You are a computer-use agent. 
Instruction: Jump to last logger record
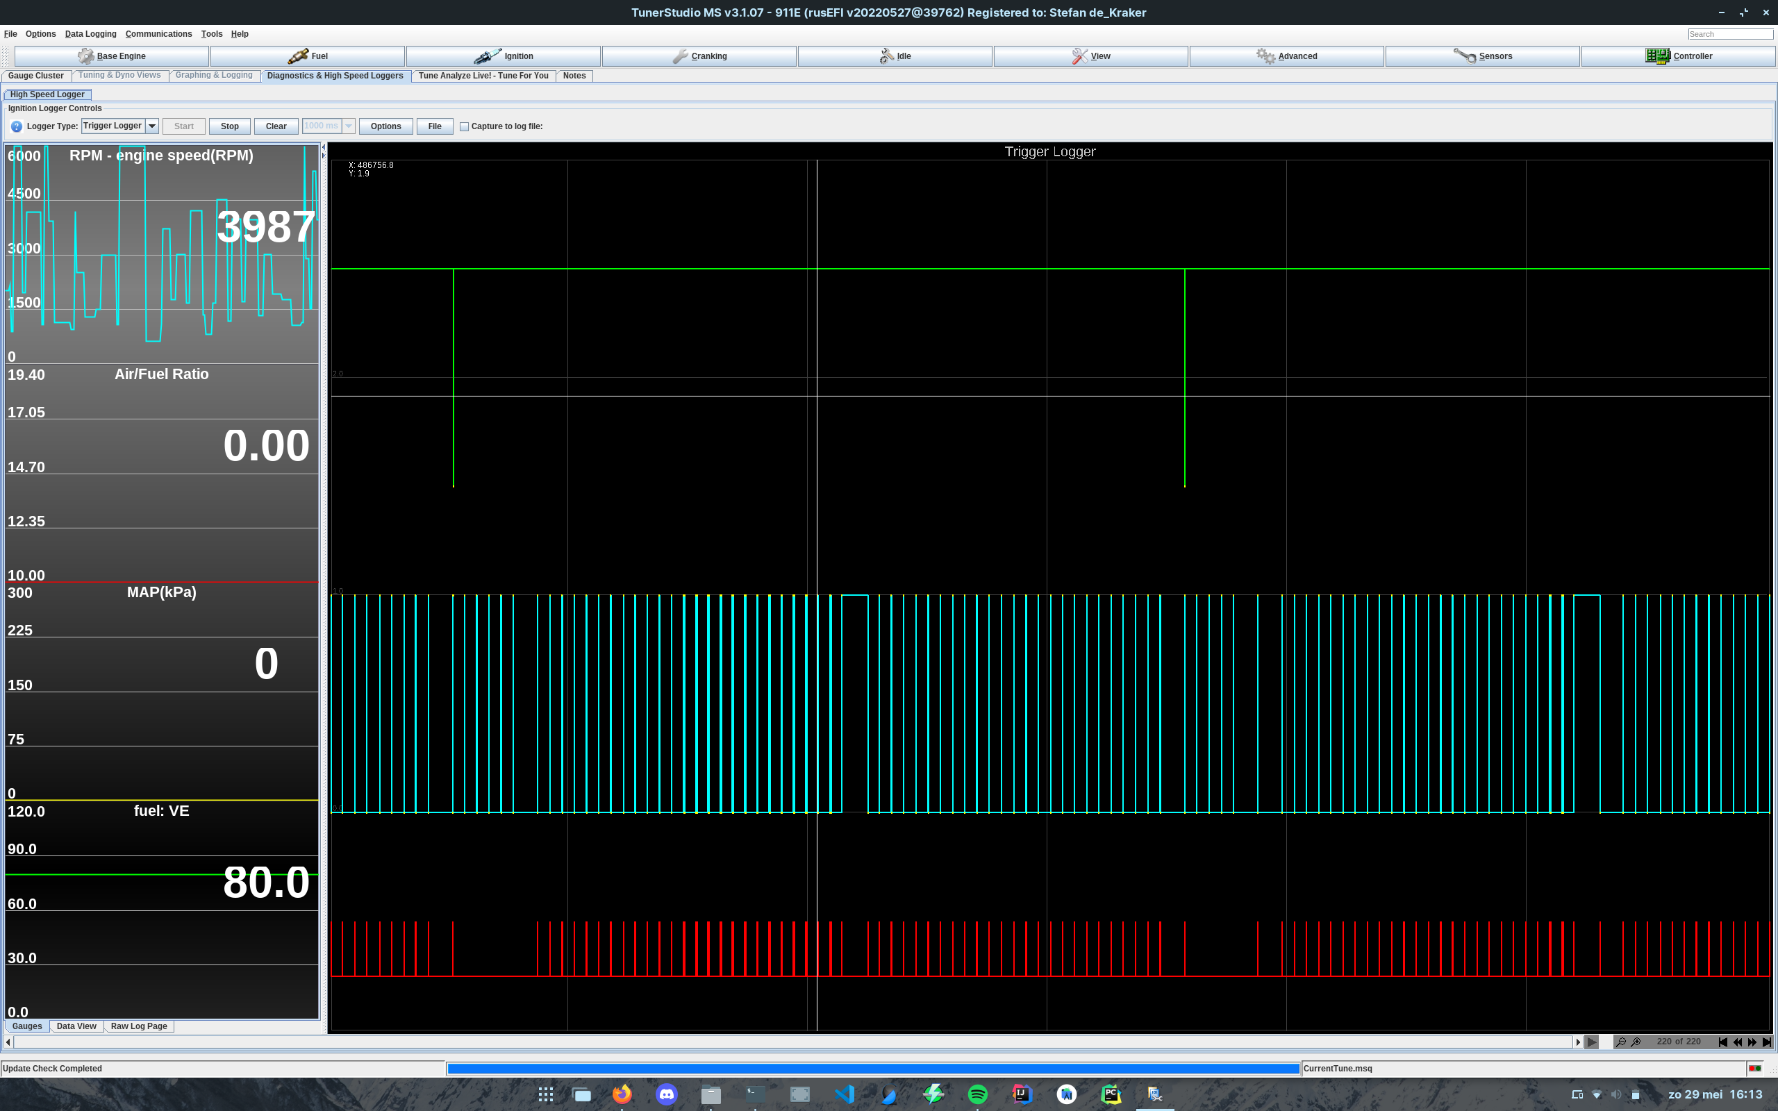[x=1767, y=1042]
